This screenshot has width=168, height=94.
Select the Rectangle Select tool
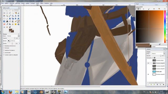coord(4,13)
